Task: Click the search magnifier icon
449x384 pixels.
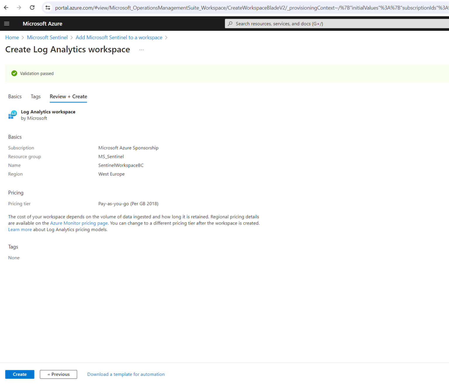Action: (230, 24)
